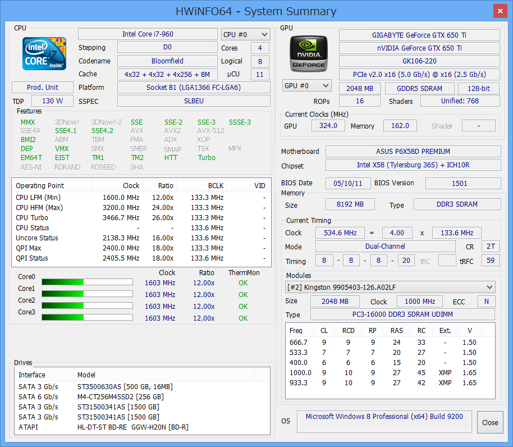Click the Intel Core i7-960 name field

pyautogui.click(x=148, y=34)
